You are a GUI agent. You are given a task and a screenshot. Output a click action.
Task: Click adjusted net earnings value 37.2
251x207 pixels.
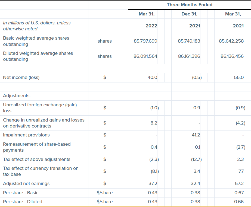click(x=153, y=184)
